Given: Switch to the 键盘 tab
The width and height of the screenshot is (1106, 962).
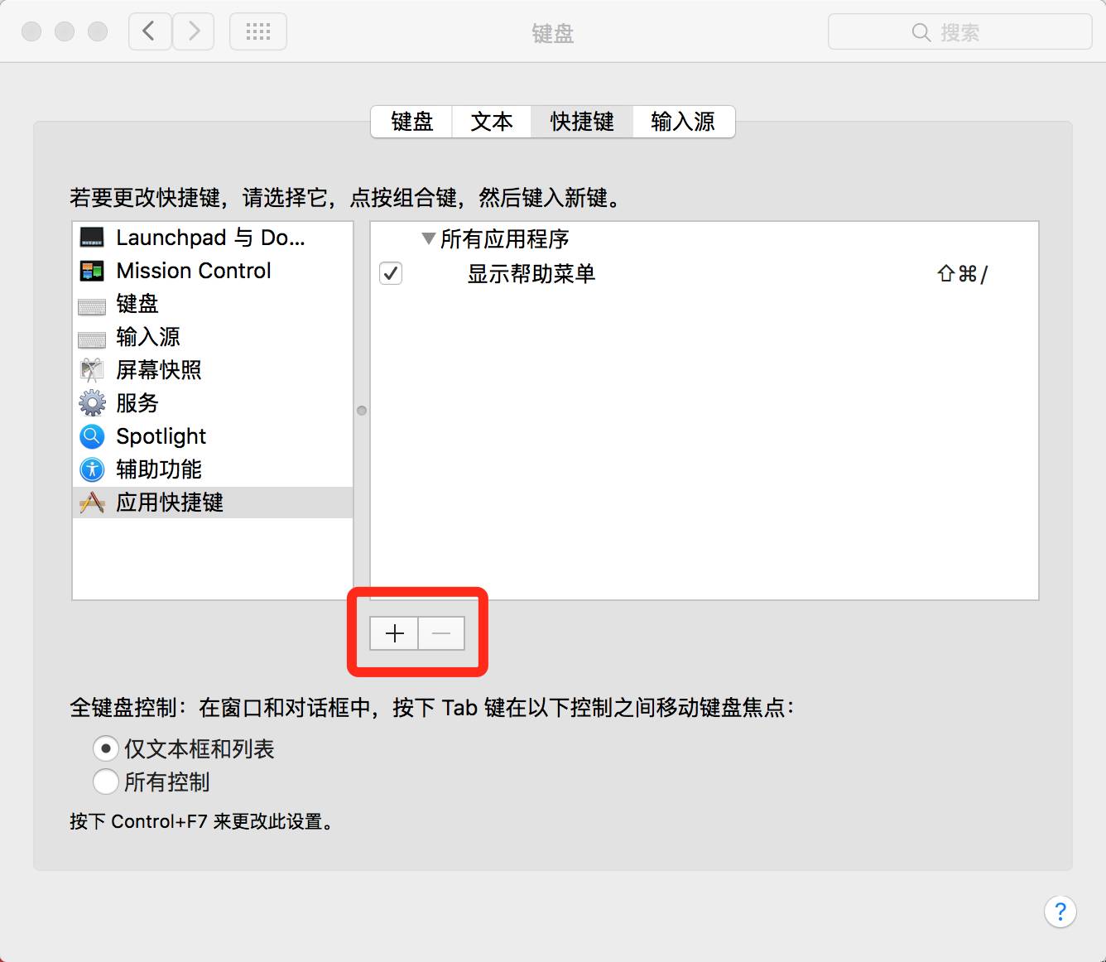Looking at the screenshot, I should tap(411, 122).
